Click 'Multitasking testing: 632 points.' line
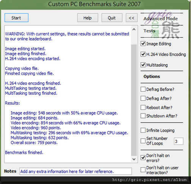191x184 pixels. (x=39, y=138)
